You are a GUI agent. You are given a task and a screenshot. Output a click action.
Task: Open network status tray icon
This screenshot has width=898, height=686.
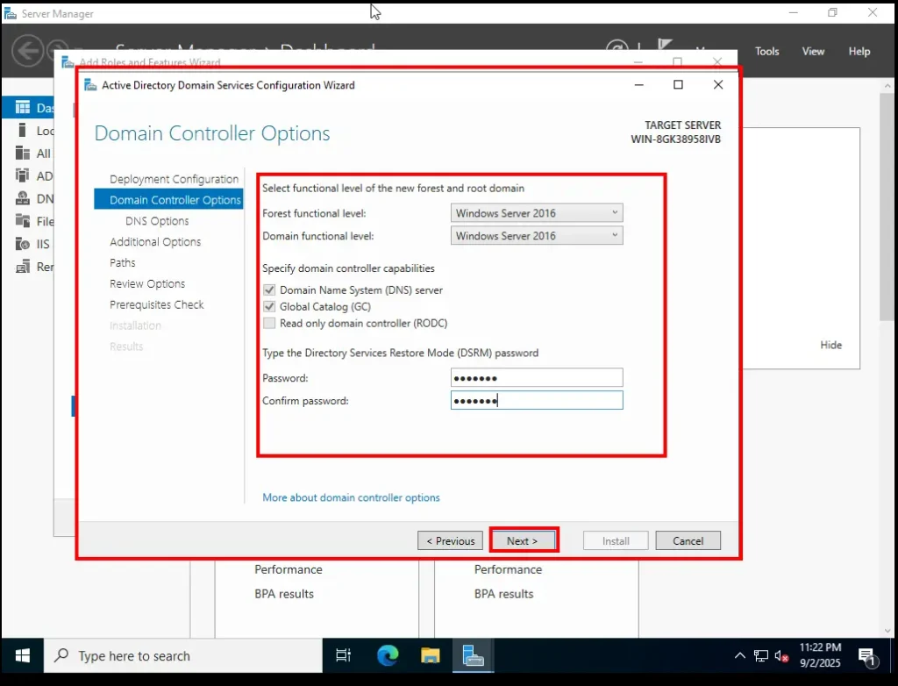pos(760,655)
